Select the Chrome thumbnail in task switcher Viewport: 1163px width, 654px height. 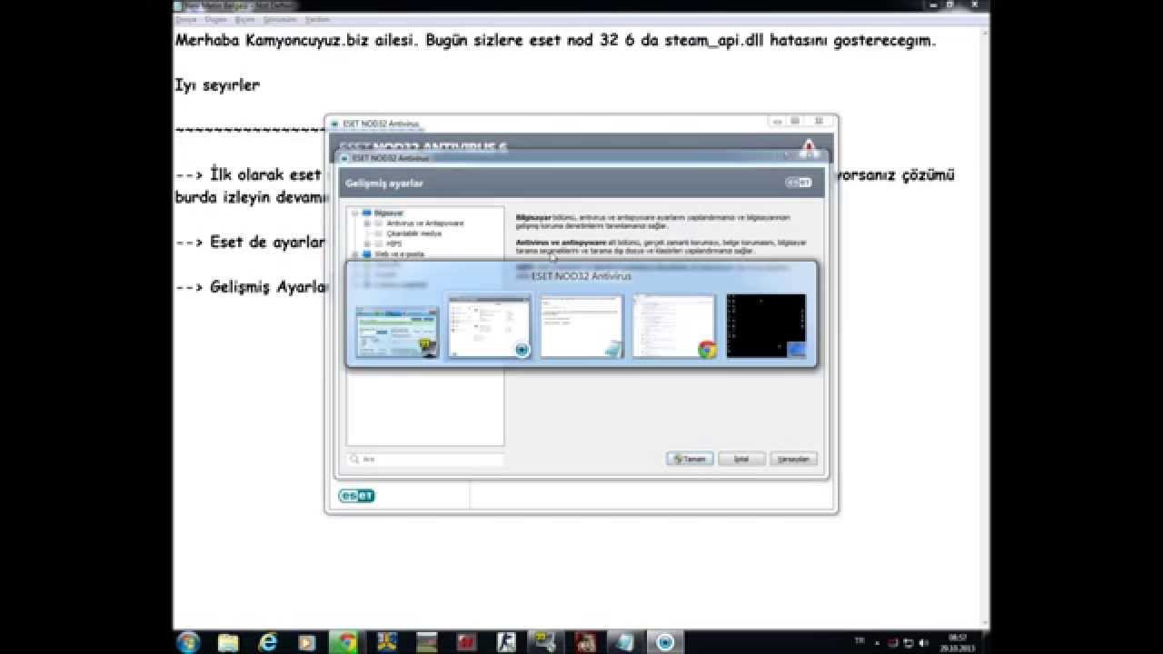click(675, 326)
